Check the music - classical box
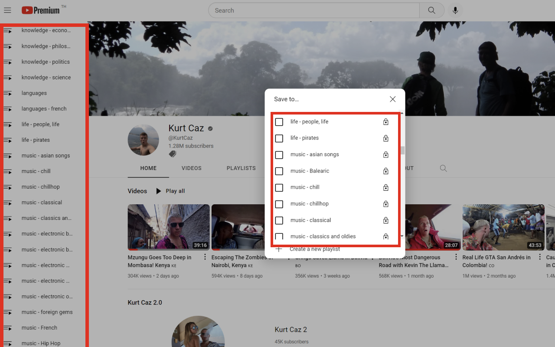This screenshot has width=555, height=347. click(x=279, y=220)
